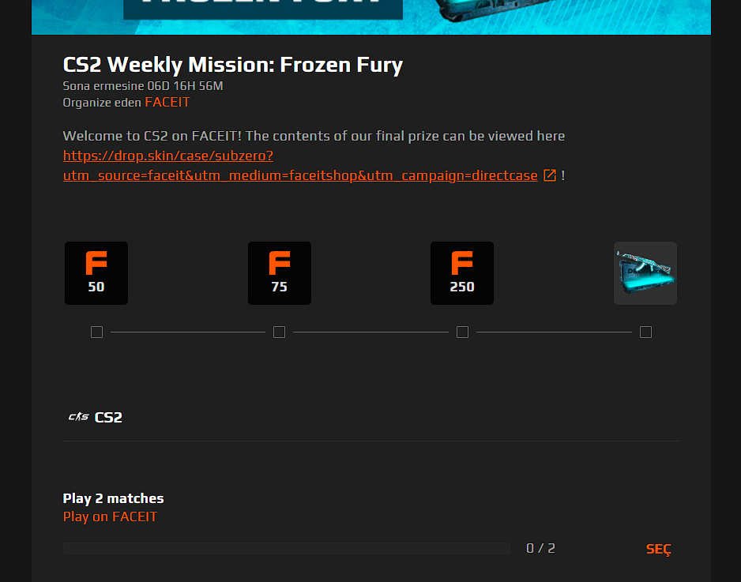This screenshot has height=582, width=741.
Task: Tick the checkbox under the 50 points reward
Action: 96,332
